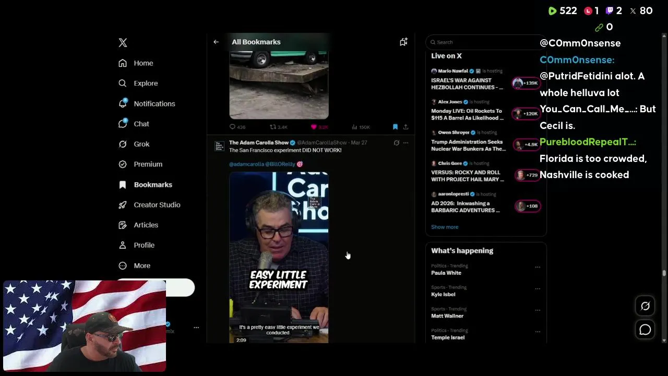This screenshot has width=668, height=376.
Task: Click the floating chat messages button
Action: 645,330
